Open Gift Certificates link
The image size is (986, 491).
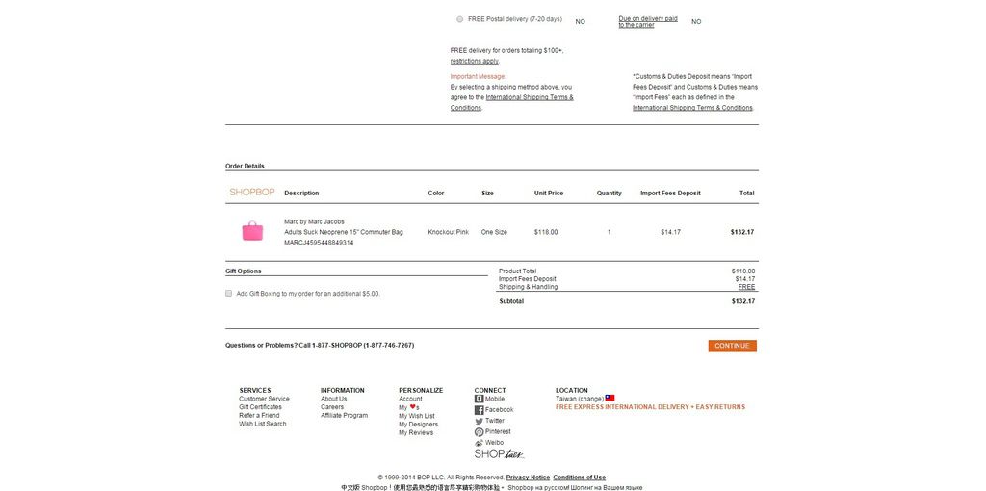click(x=260, y=407)
